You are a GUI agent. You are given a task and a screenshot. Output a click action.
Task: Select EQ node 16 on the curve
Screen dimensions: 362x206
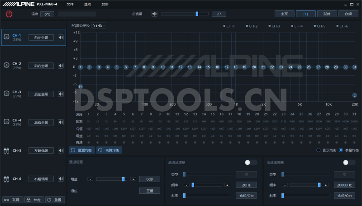pos(217,67)
